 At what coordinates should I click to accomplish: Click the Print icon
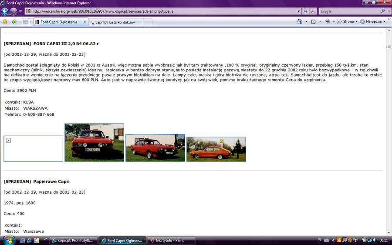point(327,21)
